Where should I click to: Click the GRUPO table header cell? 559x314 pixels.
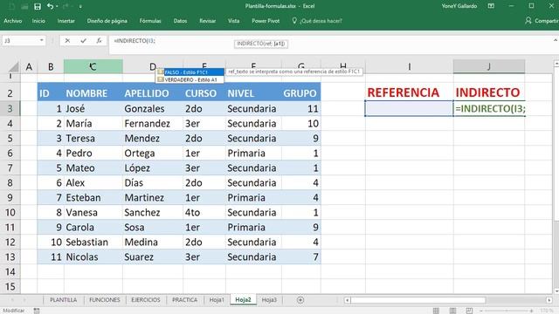pos(300,93)
